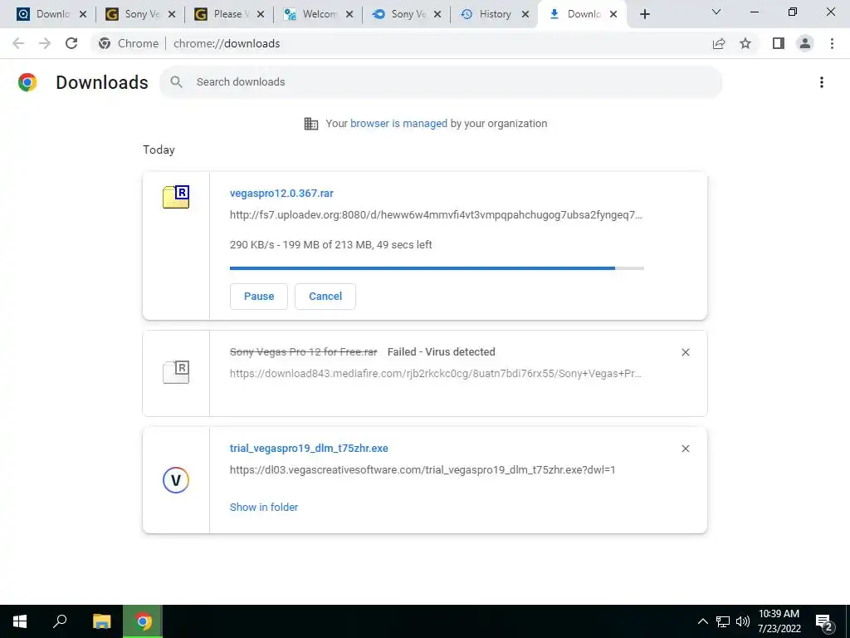Viewport: 850px width, 638px height.
Task: Click the chrome://downloads address bar
Action: click(401, 43)
